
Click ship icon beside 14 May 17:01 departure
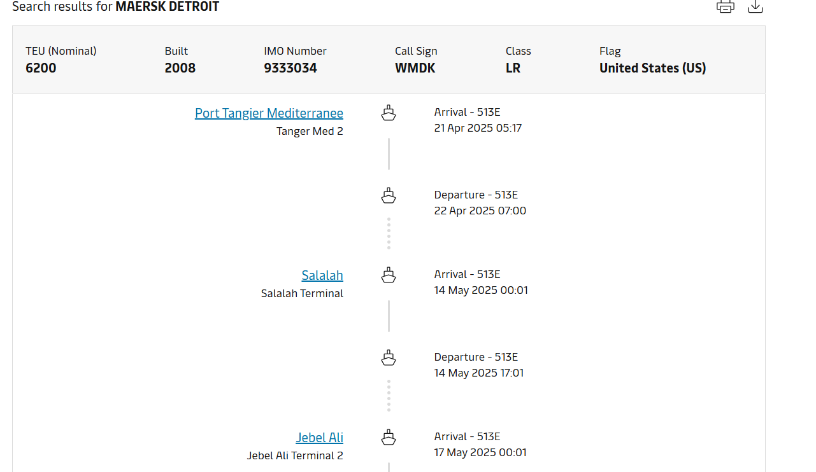pos(389,358)
